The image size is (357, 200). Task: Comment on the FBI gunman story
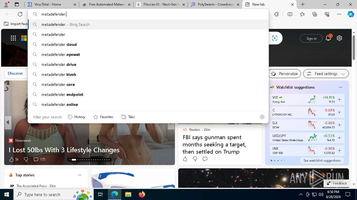click(205, 159)
